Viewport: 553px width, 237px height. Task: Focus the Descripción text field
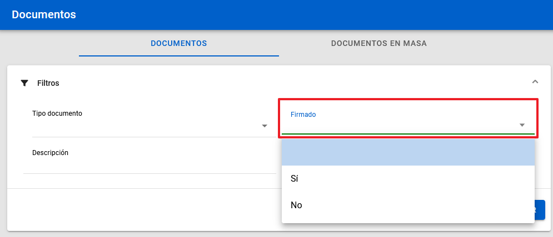pos(149,165)
